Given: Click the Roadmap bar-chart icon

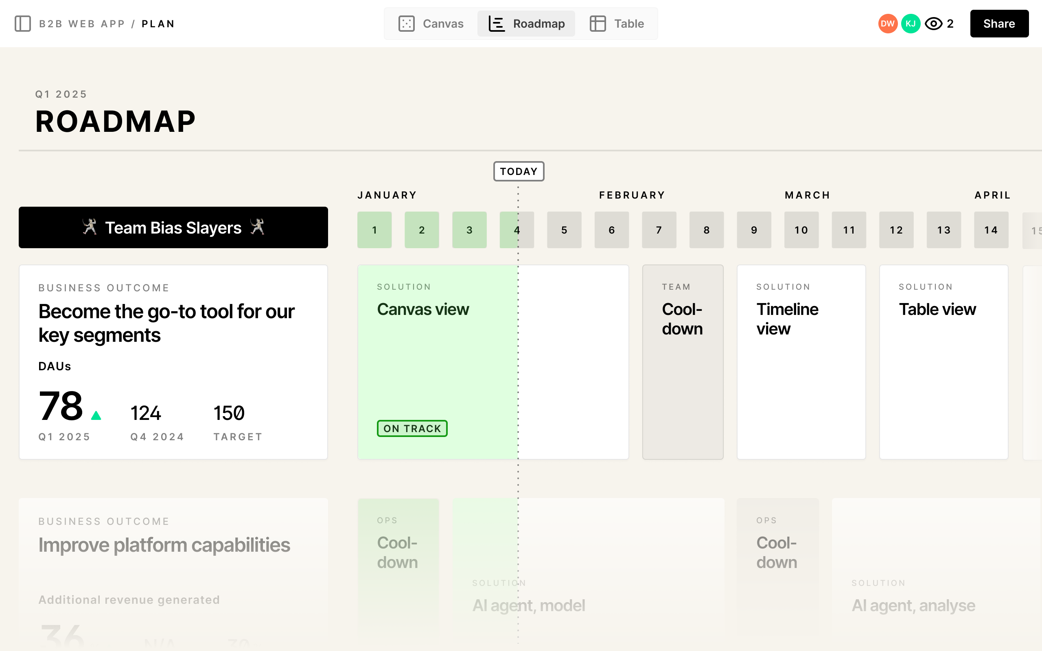Looking at the screenshot, I should coord(496,24).
